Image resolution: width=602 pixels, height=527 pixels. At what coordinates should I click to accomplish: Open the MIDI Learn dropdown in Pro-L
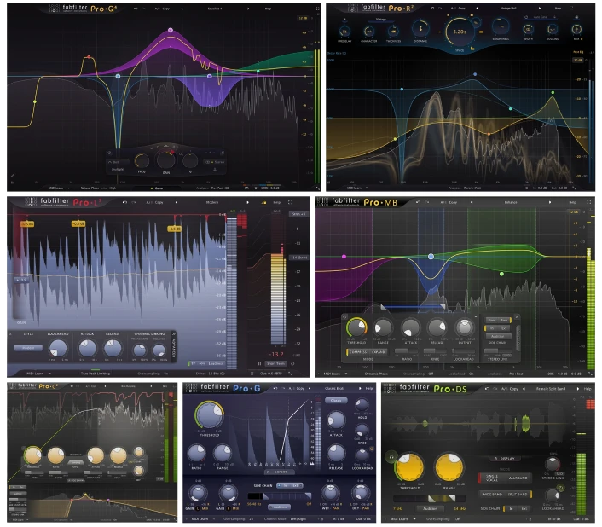click(38, 374)
